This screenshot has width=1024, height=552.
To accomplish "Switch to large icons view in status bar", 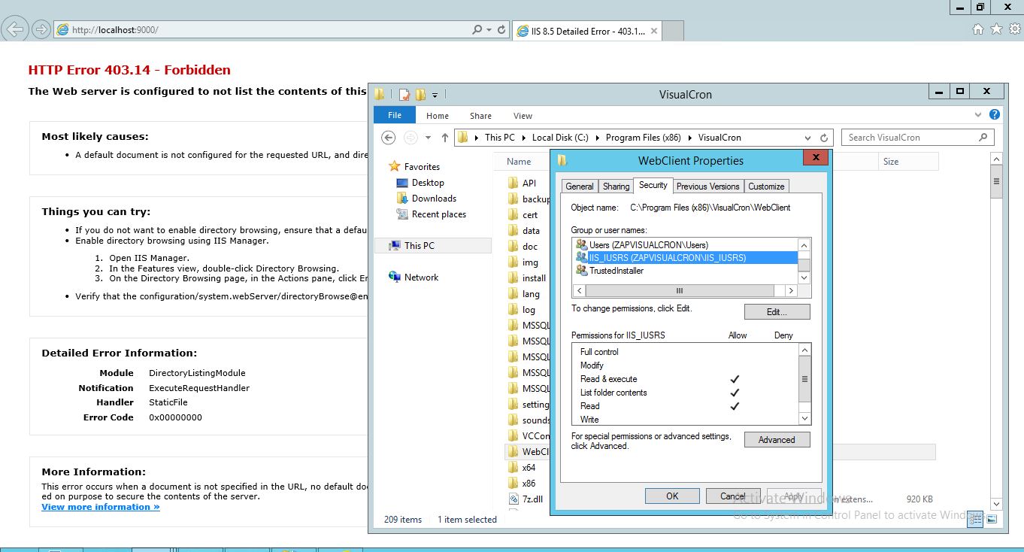I will (x=992, y=519).
